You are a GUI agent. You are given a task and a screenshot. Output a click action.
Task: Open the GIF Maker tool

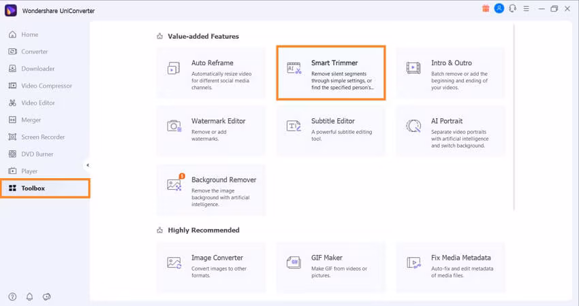(x=331, y=267)
